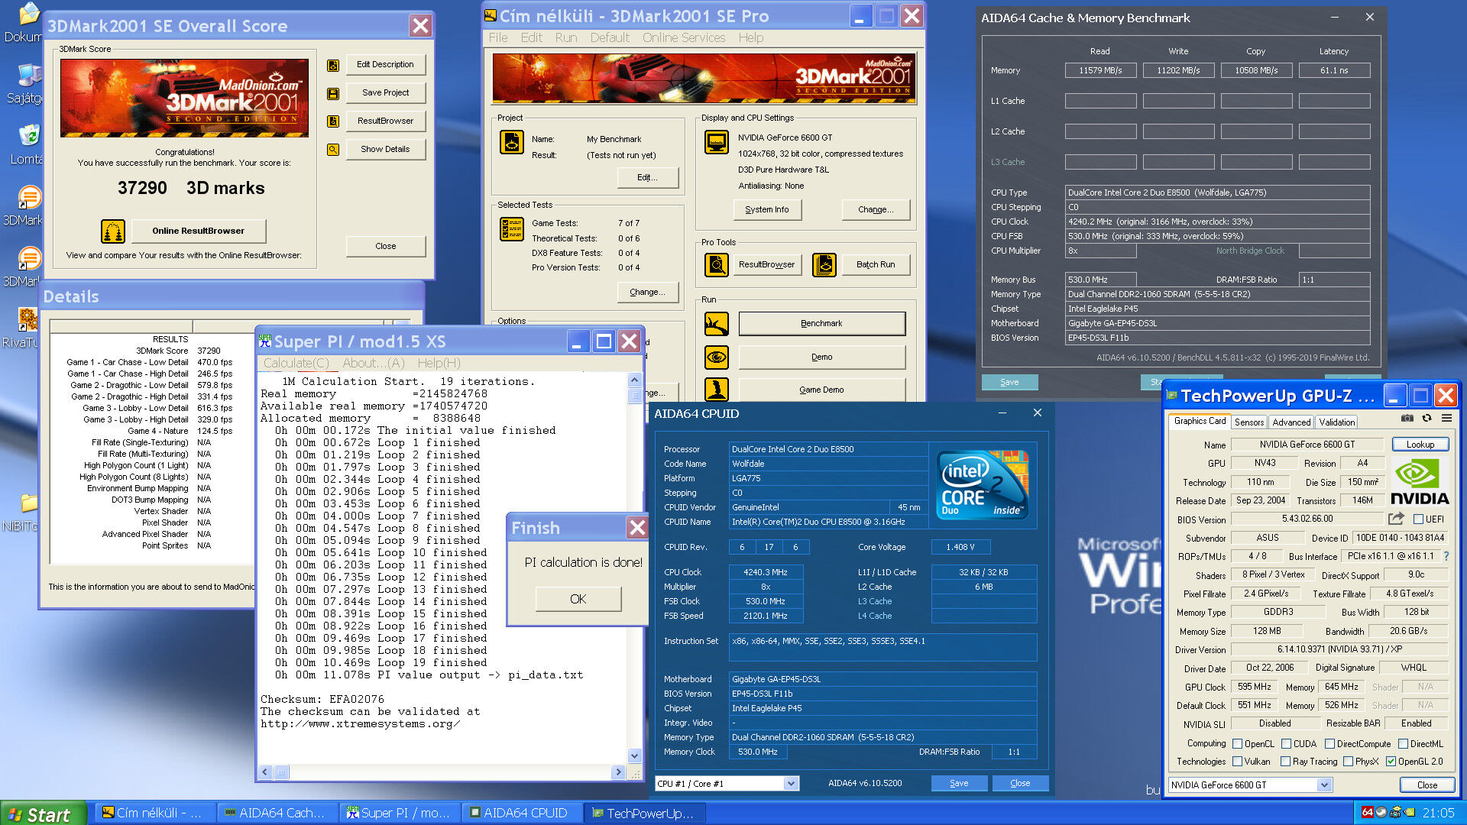Screen dimensions: 1467x825
Task: Switch to AIDA64 Cach... taskbar item
Action: 279,814
